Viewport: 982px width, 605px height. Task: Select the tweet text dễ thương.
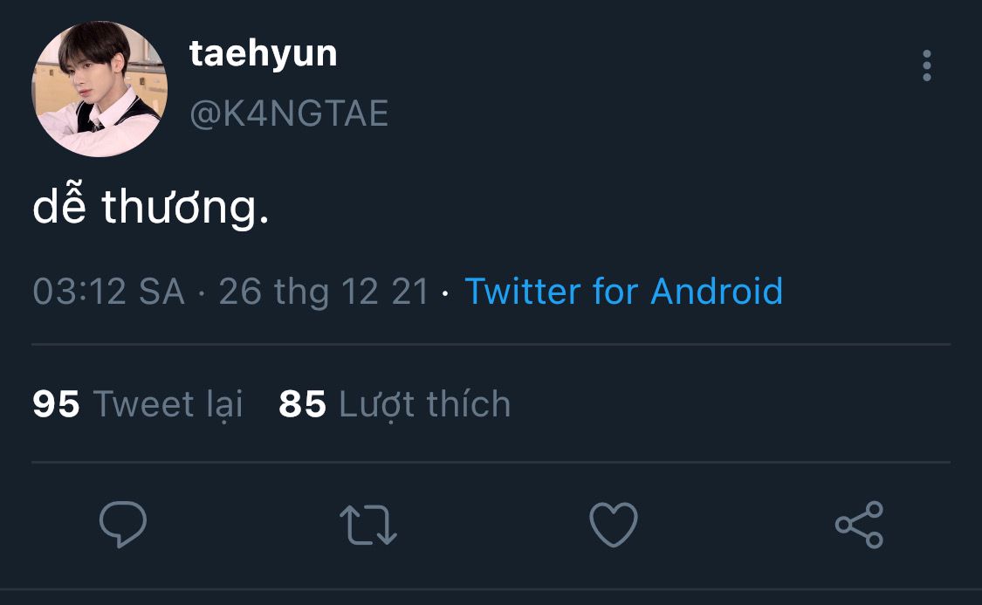pos(151,206)
